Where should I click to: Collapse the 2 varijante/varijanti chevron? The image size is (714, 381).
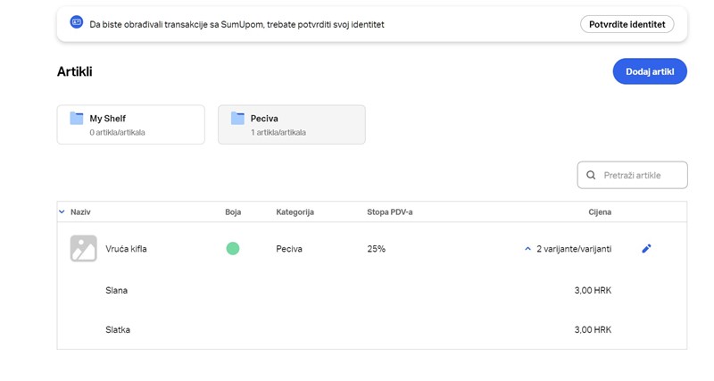coord(527,249)
